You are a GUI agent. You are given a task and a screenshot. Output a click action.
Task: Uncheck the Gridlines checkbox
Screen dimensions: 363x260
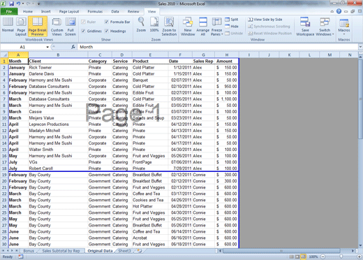pyautogui.click(x=83, y=31)
